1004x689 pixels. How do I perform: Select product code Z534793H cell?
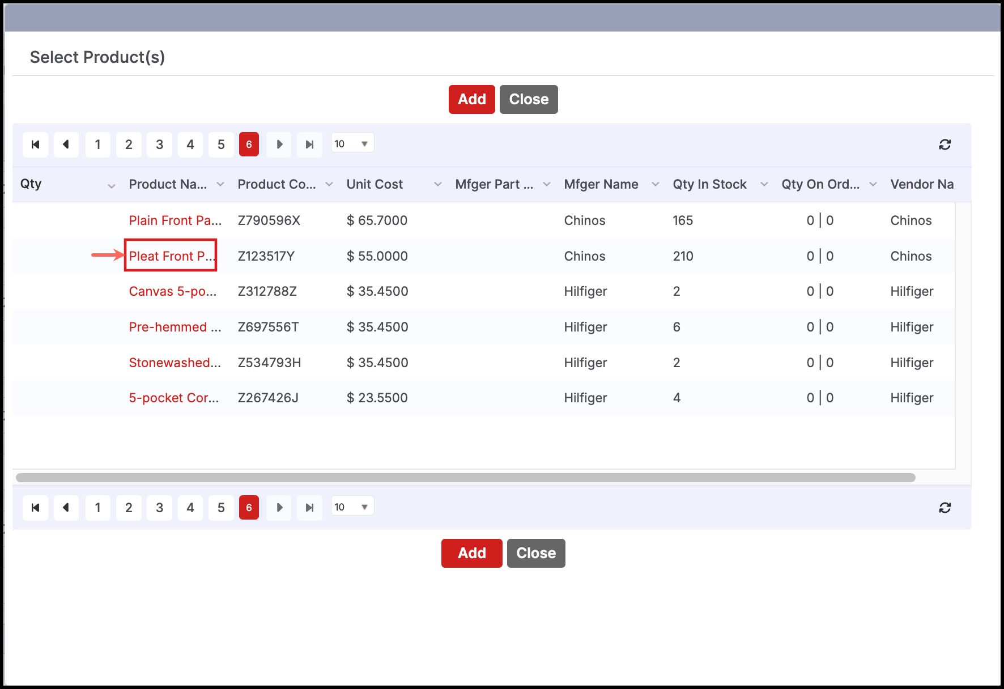270,363
